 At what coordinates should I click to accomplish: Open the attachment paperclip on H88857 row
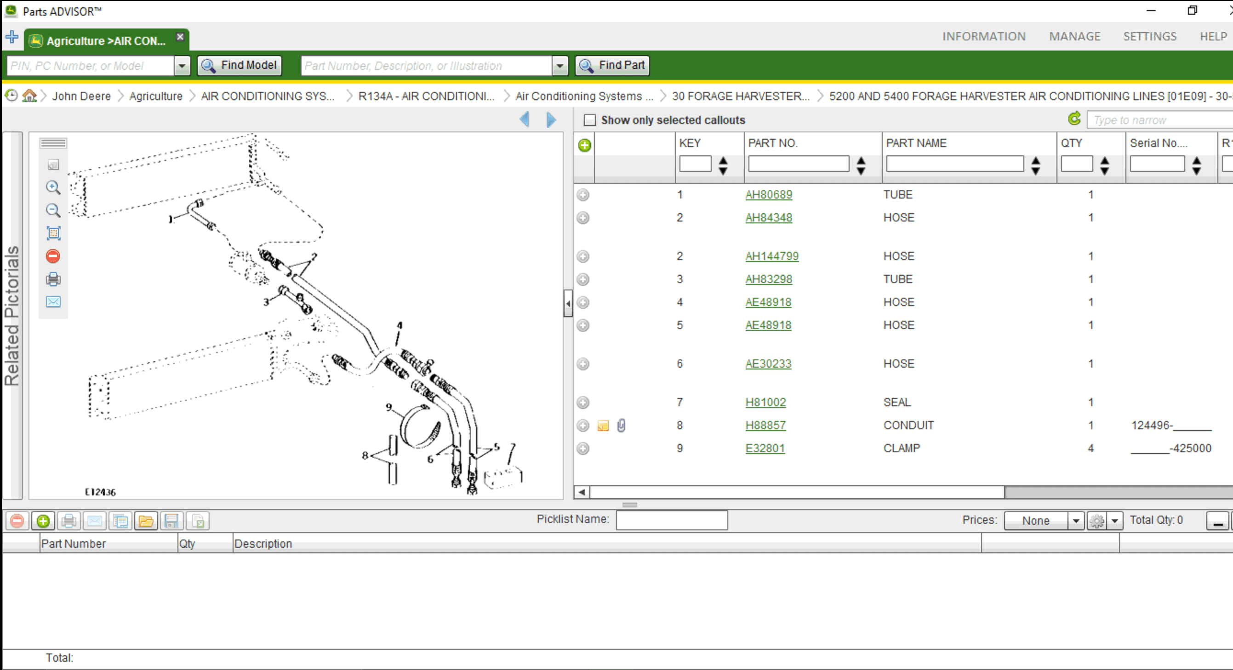tap(621, 425)
